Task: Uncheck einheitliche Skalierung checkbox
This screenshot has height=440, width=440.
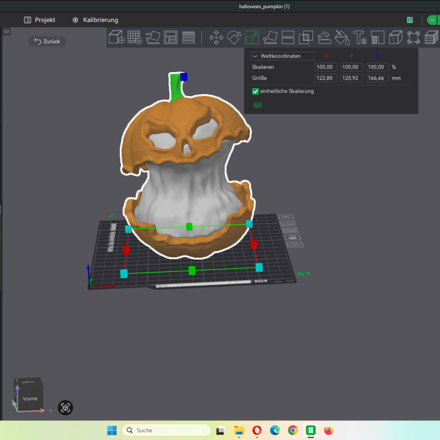Action: point(255,91)
